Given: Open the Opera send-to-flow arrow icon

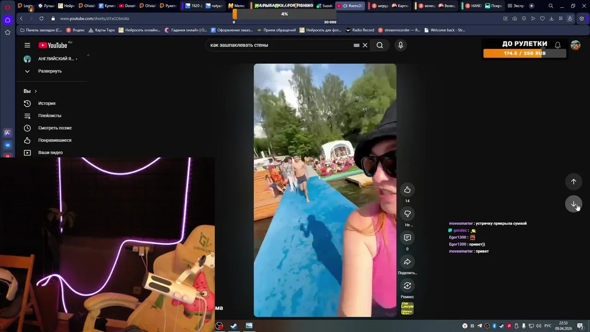Looking at the screenshot, I should 533,18.
